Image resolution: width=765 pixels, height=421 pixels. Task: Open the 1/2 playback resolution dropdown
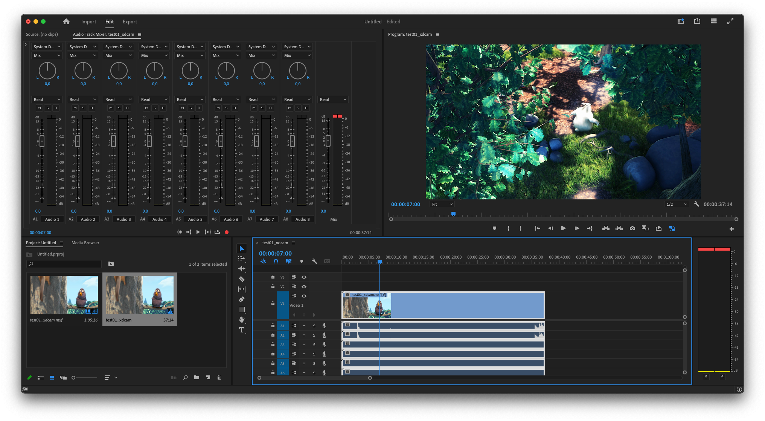pyautogui.click(x=677, y=204)
